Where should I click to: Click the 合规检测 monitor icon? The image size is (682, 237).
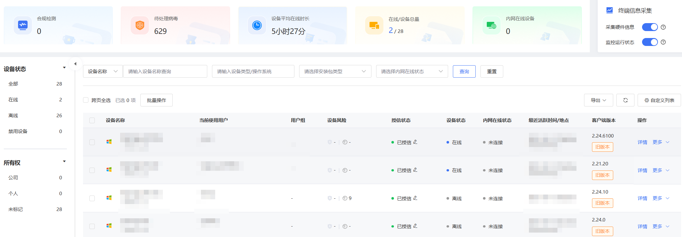pos(23,25)
